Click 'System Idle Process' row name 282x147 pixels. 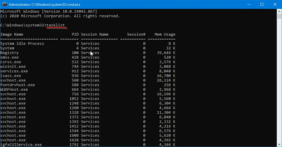click(x=22, y=44)
